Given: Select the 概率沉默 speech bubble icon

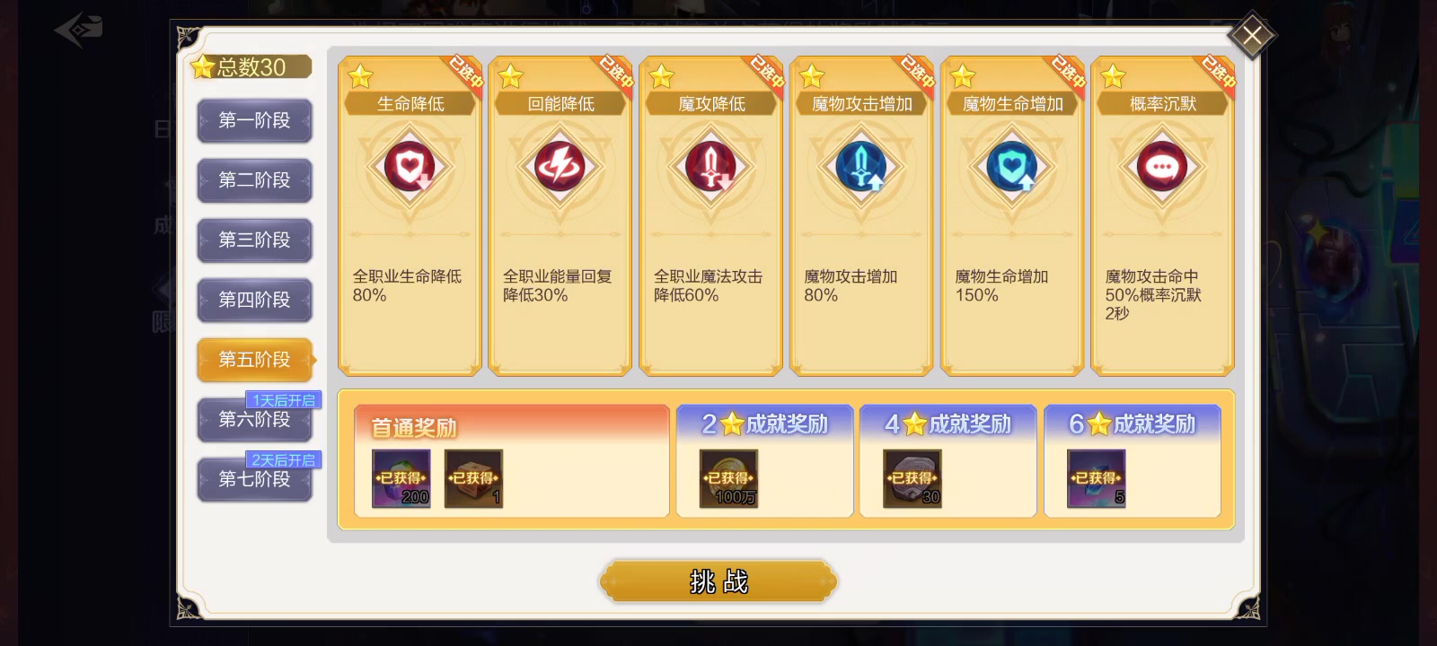Looking at the screenshot, I should point(1162,167).
